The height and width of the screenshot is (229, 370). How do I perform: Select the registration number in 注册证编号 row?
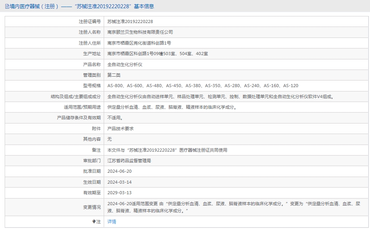click(130, 21)
